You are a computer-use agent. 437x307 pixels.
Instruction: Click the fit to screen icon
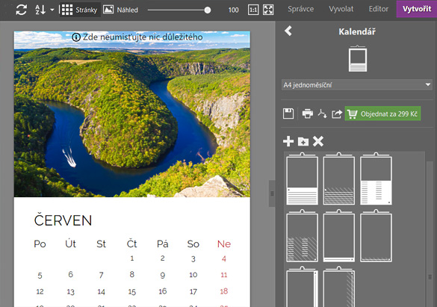(268, 10)
